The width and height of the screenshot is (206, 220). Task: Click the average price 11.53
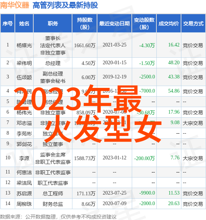coord(174,193)
